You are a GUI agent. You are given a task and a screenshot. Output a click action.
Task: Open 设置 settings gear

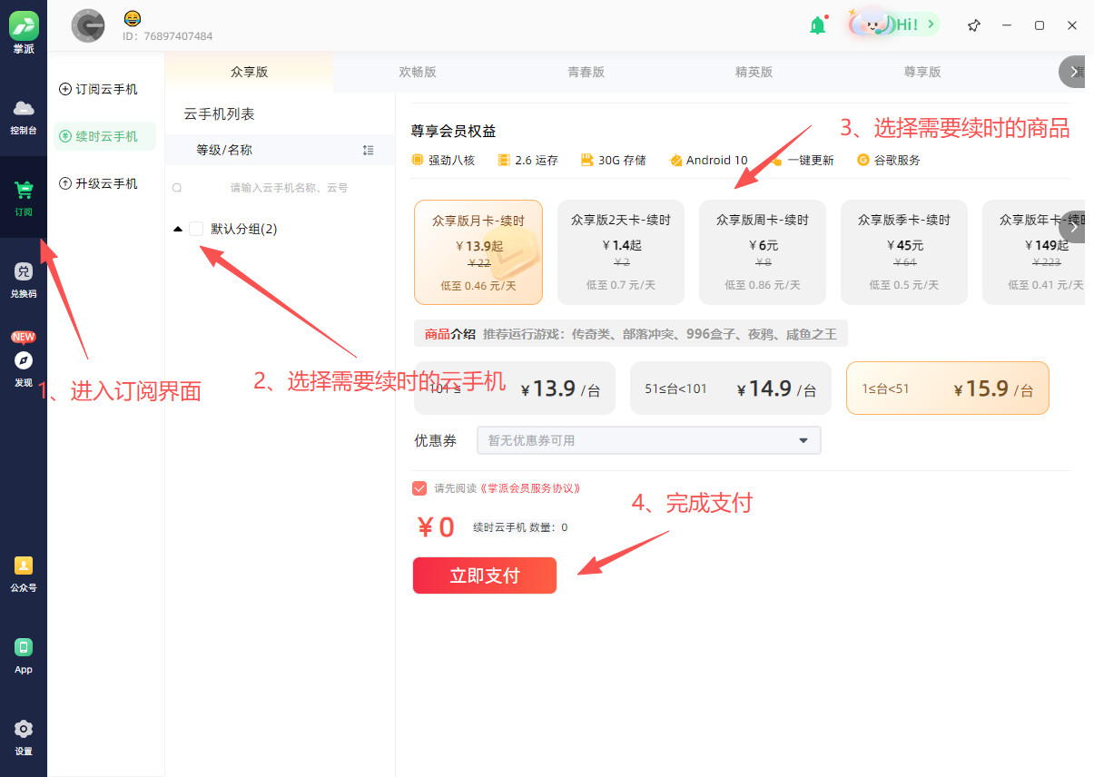(24, 737)
